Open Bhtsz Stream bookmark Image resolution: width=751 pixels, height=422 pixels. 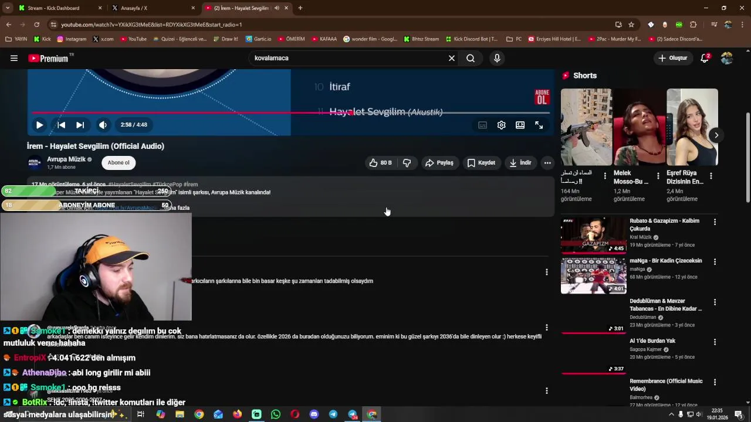[421, 39]
